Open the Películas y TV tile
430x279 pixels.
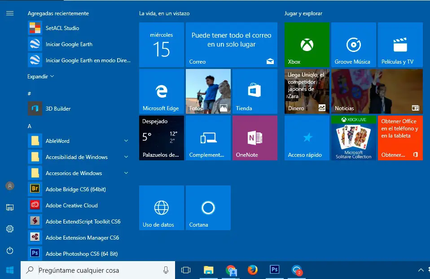pyautogui.click(x=400, y=45)
